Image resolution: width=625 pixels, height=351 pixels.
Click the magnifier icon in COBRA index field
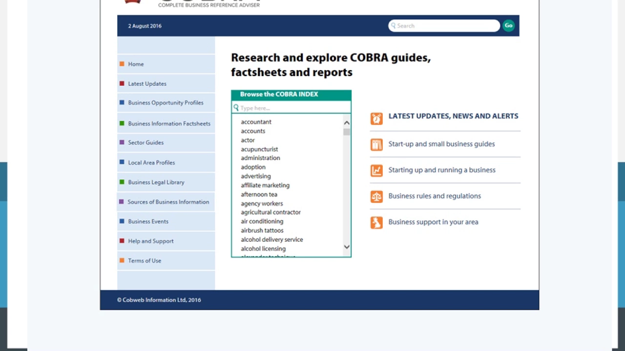236,108
